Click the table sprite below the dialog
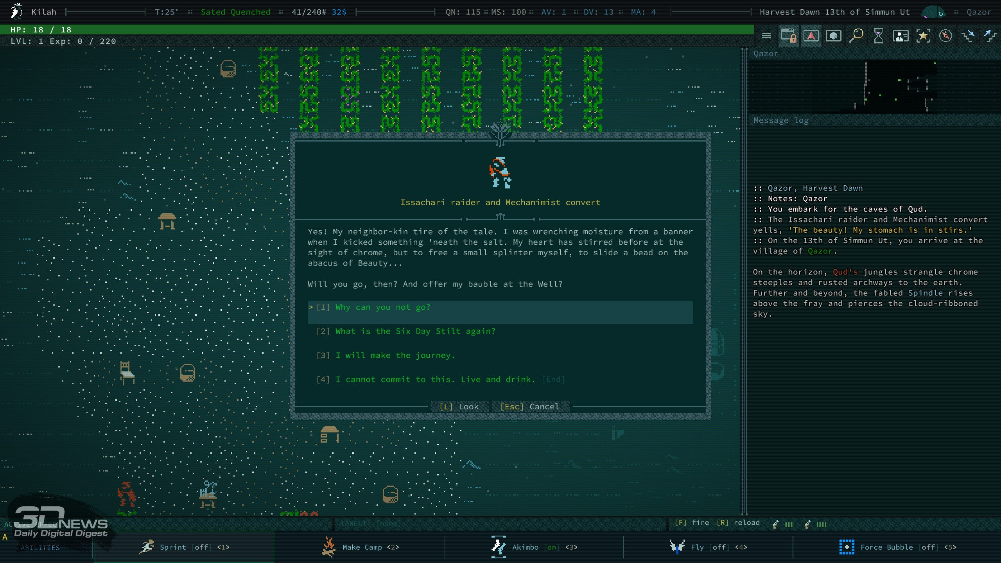Image resolution: width=1001 pixels, height=563 pixels. [329, 434]
